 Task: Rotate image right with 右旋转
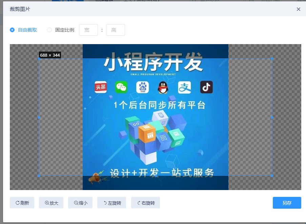coord(146,203)
